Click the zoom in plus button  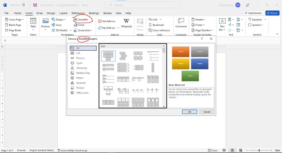(x=271, y=150)
